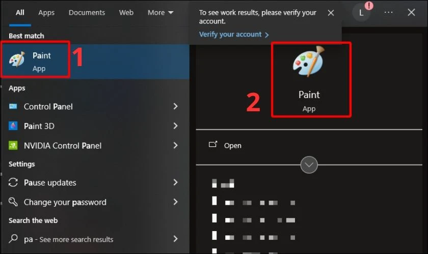Image resolution: width=428 pixels, height=254 pixels.
Task: Click Open action for Paint
Action: click(232, 146)
